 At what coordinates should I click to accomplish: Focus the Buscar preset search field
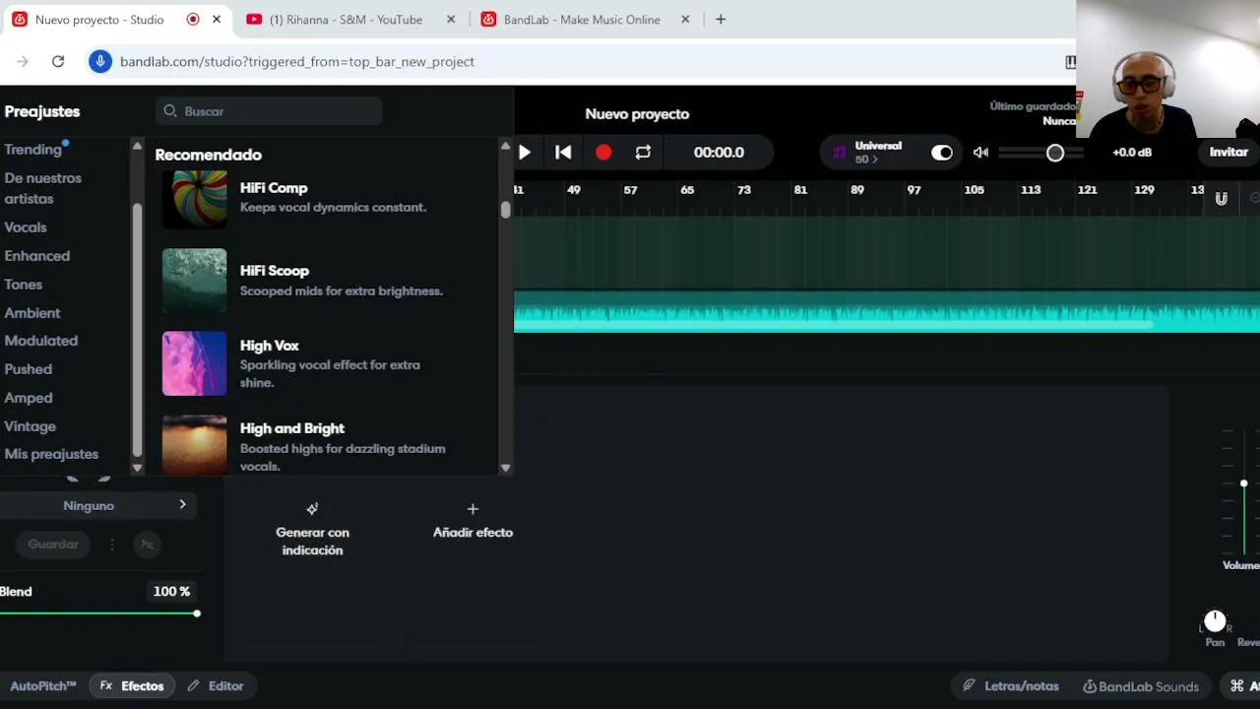click(x=269, y=111)
